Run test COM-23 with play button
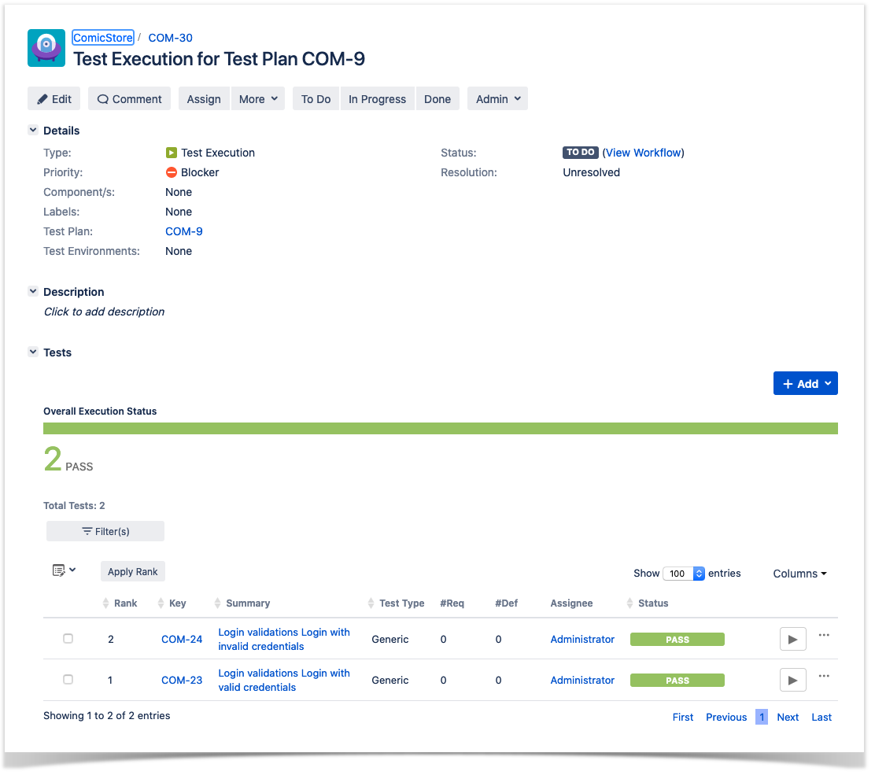 point(792,680)
